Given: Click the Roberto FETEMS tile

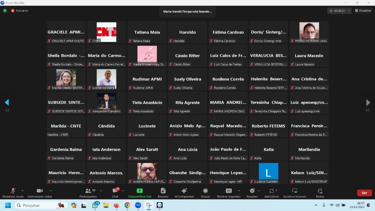Looking at the screenshot, I should click(269, 126).
